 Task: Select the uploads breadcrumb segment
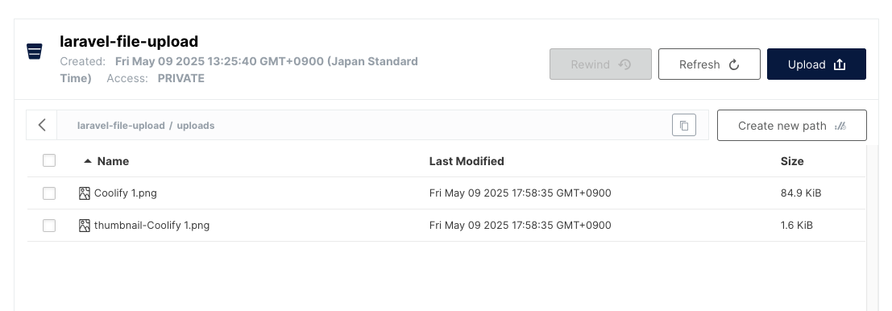(x=196, y=126)
